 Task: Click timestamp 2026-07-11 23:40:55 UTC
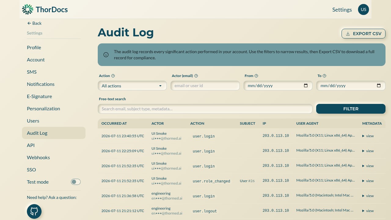click(x=123, y=136)
